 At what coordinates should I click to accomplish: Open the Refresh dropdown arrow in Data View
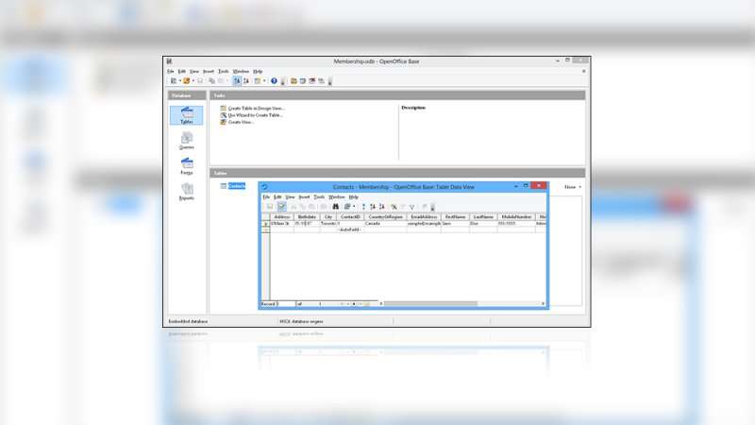[x=354, y=207]
